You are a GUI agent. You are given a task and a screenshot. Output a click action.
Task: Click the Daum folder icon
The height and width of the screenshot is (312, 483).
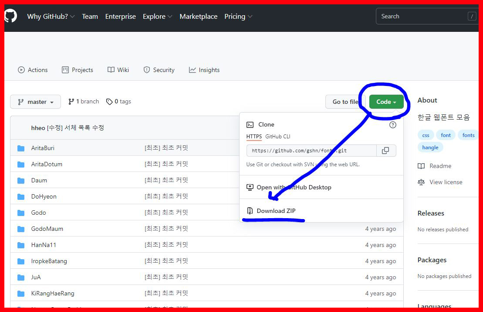tap(21, 180)
